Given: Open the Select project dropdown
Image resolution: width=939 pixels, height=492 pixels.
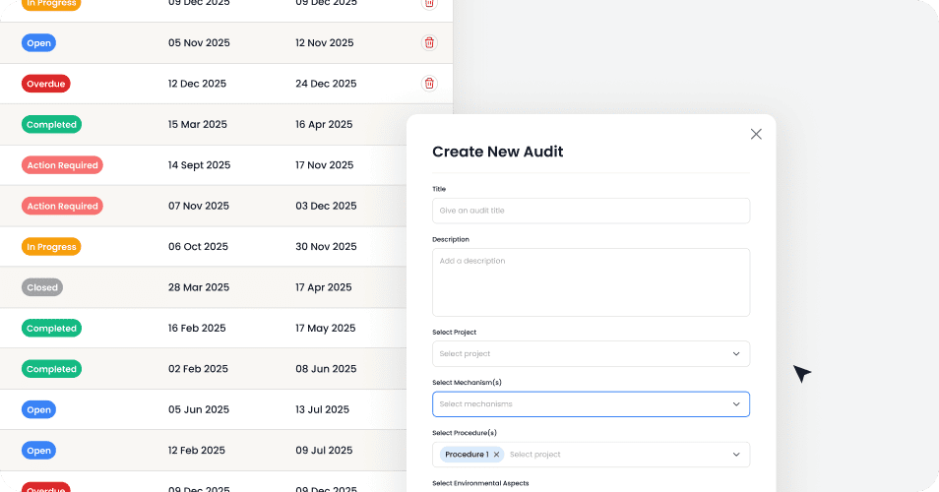Looking at the screenshot, I should click(x=591, y=353).
